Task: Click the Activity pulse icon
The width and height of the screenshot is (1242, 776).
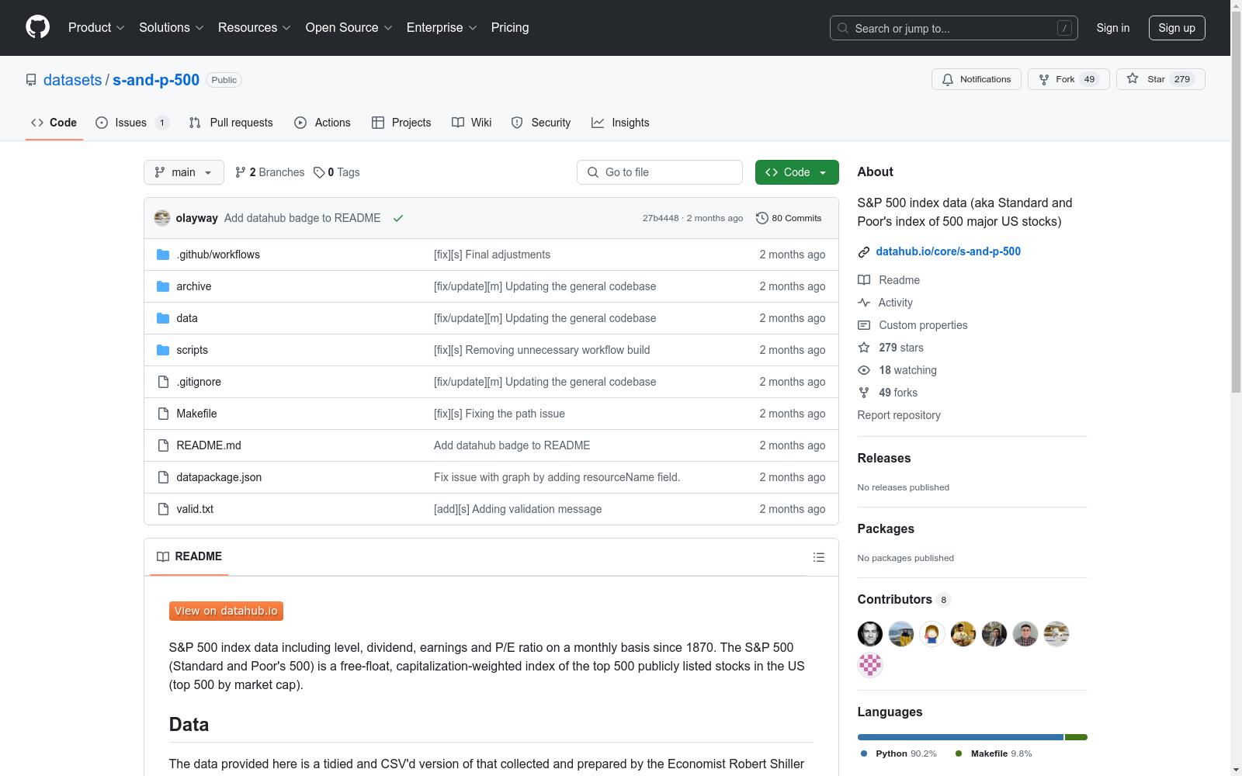Action: coord(864,303)
